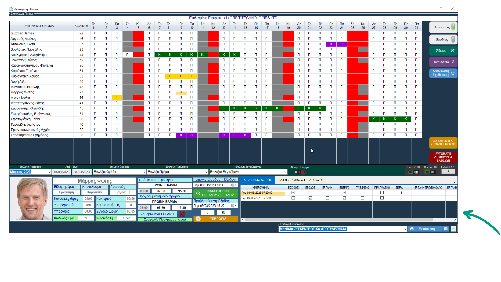Click the calendar icon in Προβλεπόμενη Έξοδος field

click(x=233, y=206)
